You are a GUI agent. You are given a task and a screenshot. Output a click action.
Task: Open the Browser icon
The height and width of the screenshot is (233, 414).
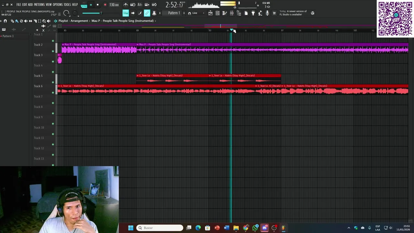[x=239, y=13]
